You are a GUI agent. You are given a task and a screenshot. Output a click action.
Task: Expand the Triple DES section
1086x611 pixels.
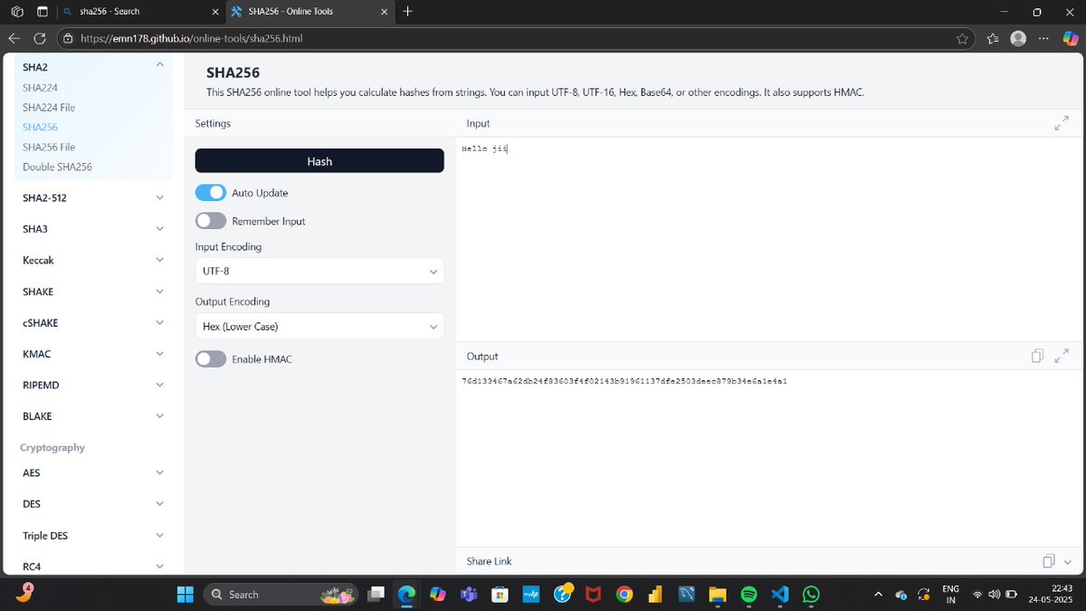click(x=160, y=535)
